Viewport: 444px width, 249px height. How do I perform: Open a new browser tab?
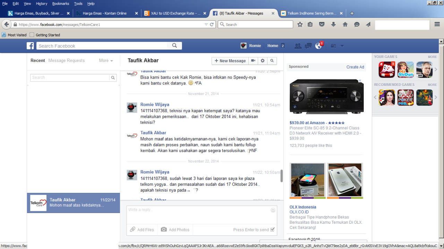pyautogui.click(x=352, y=13)
